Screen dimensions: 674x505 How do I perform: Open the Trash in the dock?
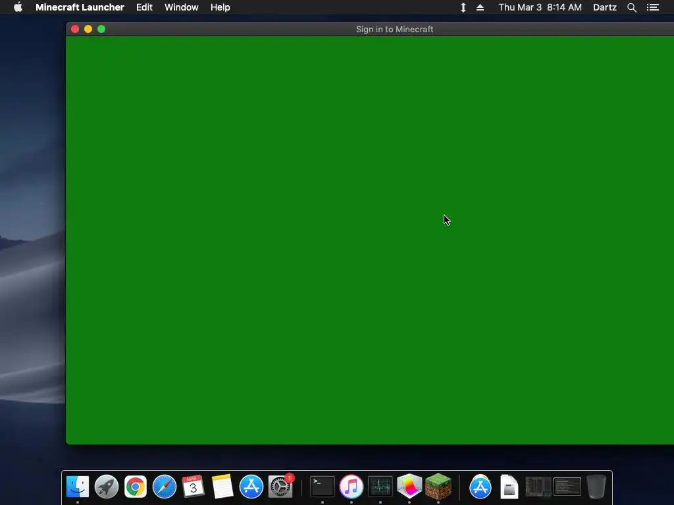(x=596, y=487)
